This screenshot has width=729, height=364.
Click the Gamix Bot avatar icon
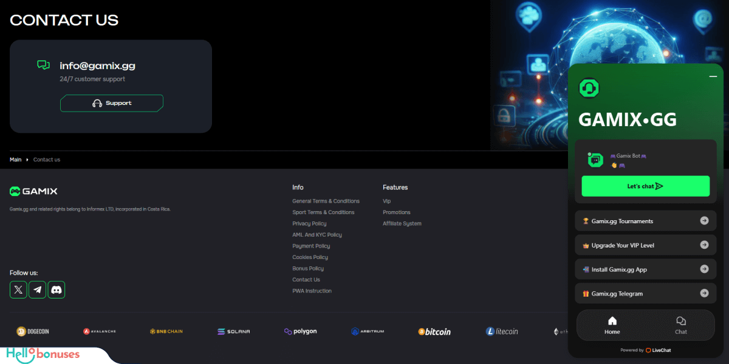pos(595,160)
